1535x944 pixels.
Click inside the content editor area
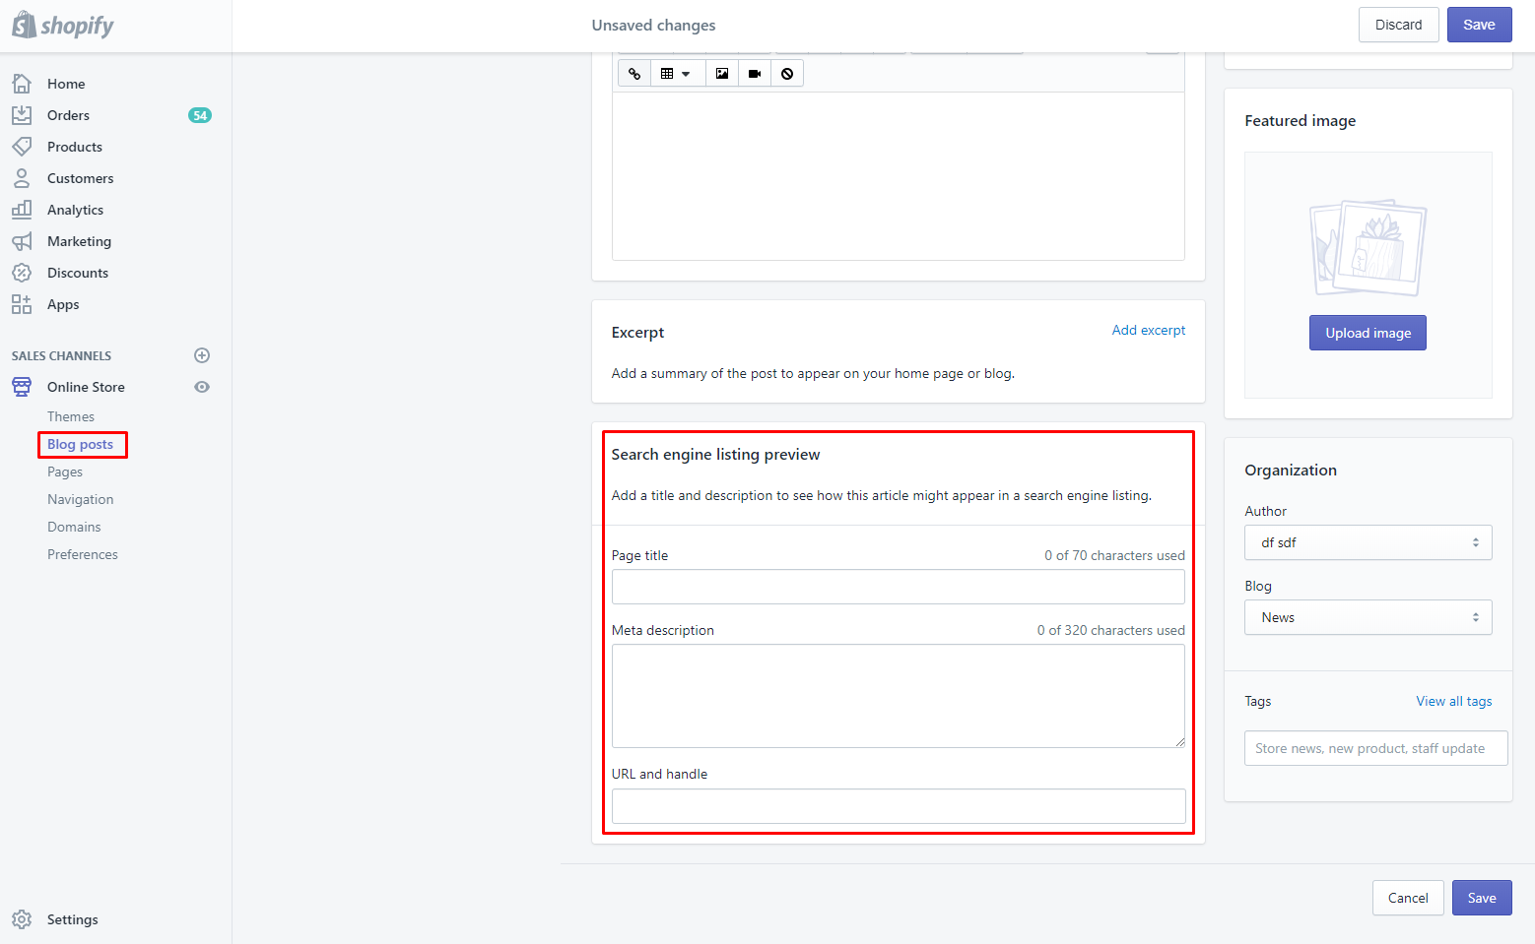click(899, 175)
